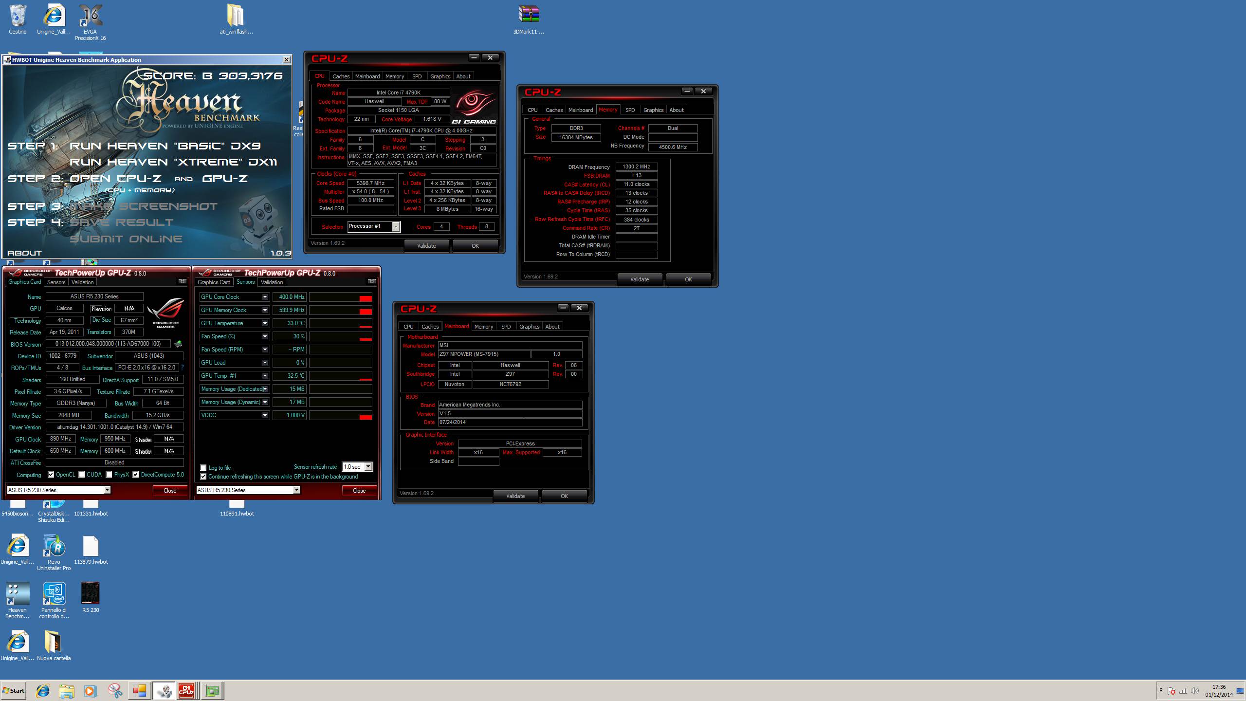
Task: Click the camera icon in GPU-Z Sensors window
Action: [x=371, y=281]
